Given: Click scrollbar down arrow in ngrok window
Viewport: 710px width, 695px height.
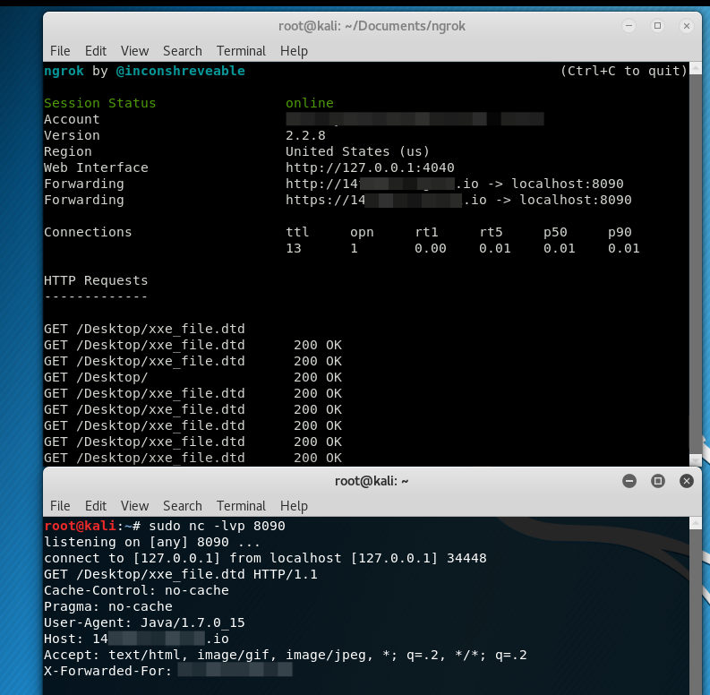Looking at the screenshot, I should tap(695, 459).
